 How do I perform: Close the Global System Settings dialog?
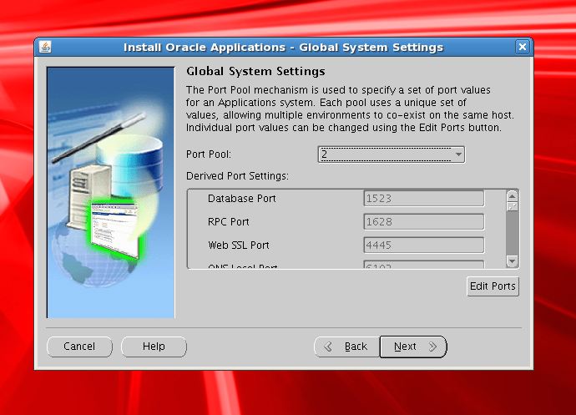[523, 47]
